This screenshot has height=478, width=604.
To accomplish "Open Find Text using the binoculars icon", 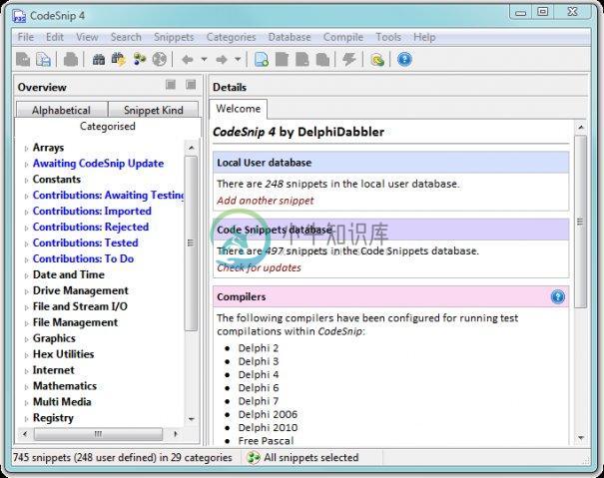I will (x=99, y=59).
